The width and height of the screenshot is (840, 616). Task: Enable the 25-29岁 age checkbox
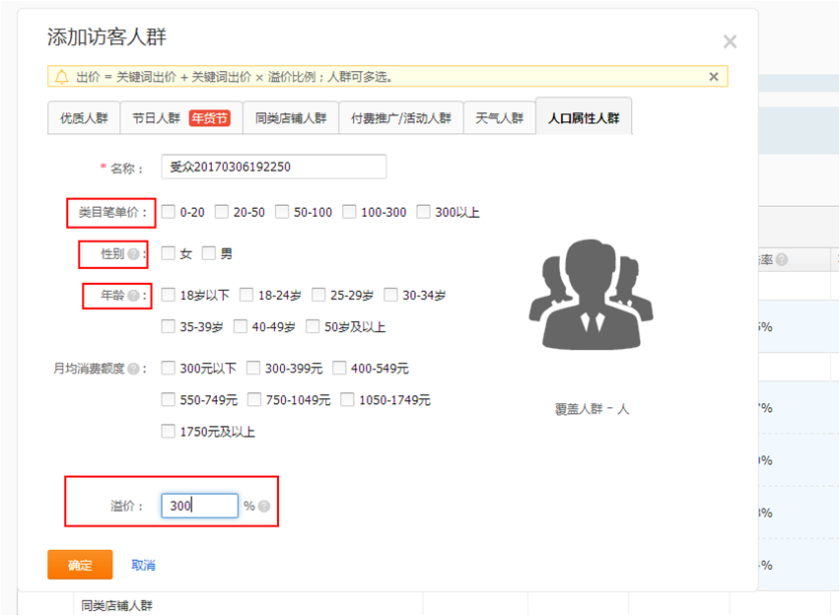coord(318,295)
